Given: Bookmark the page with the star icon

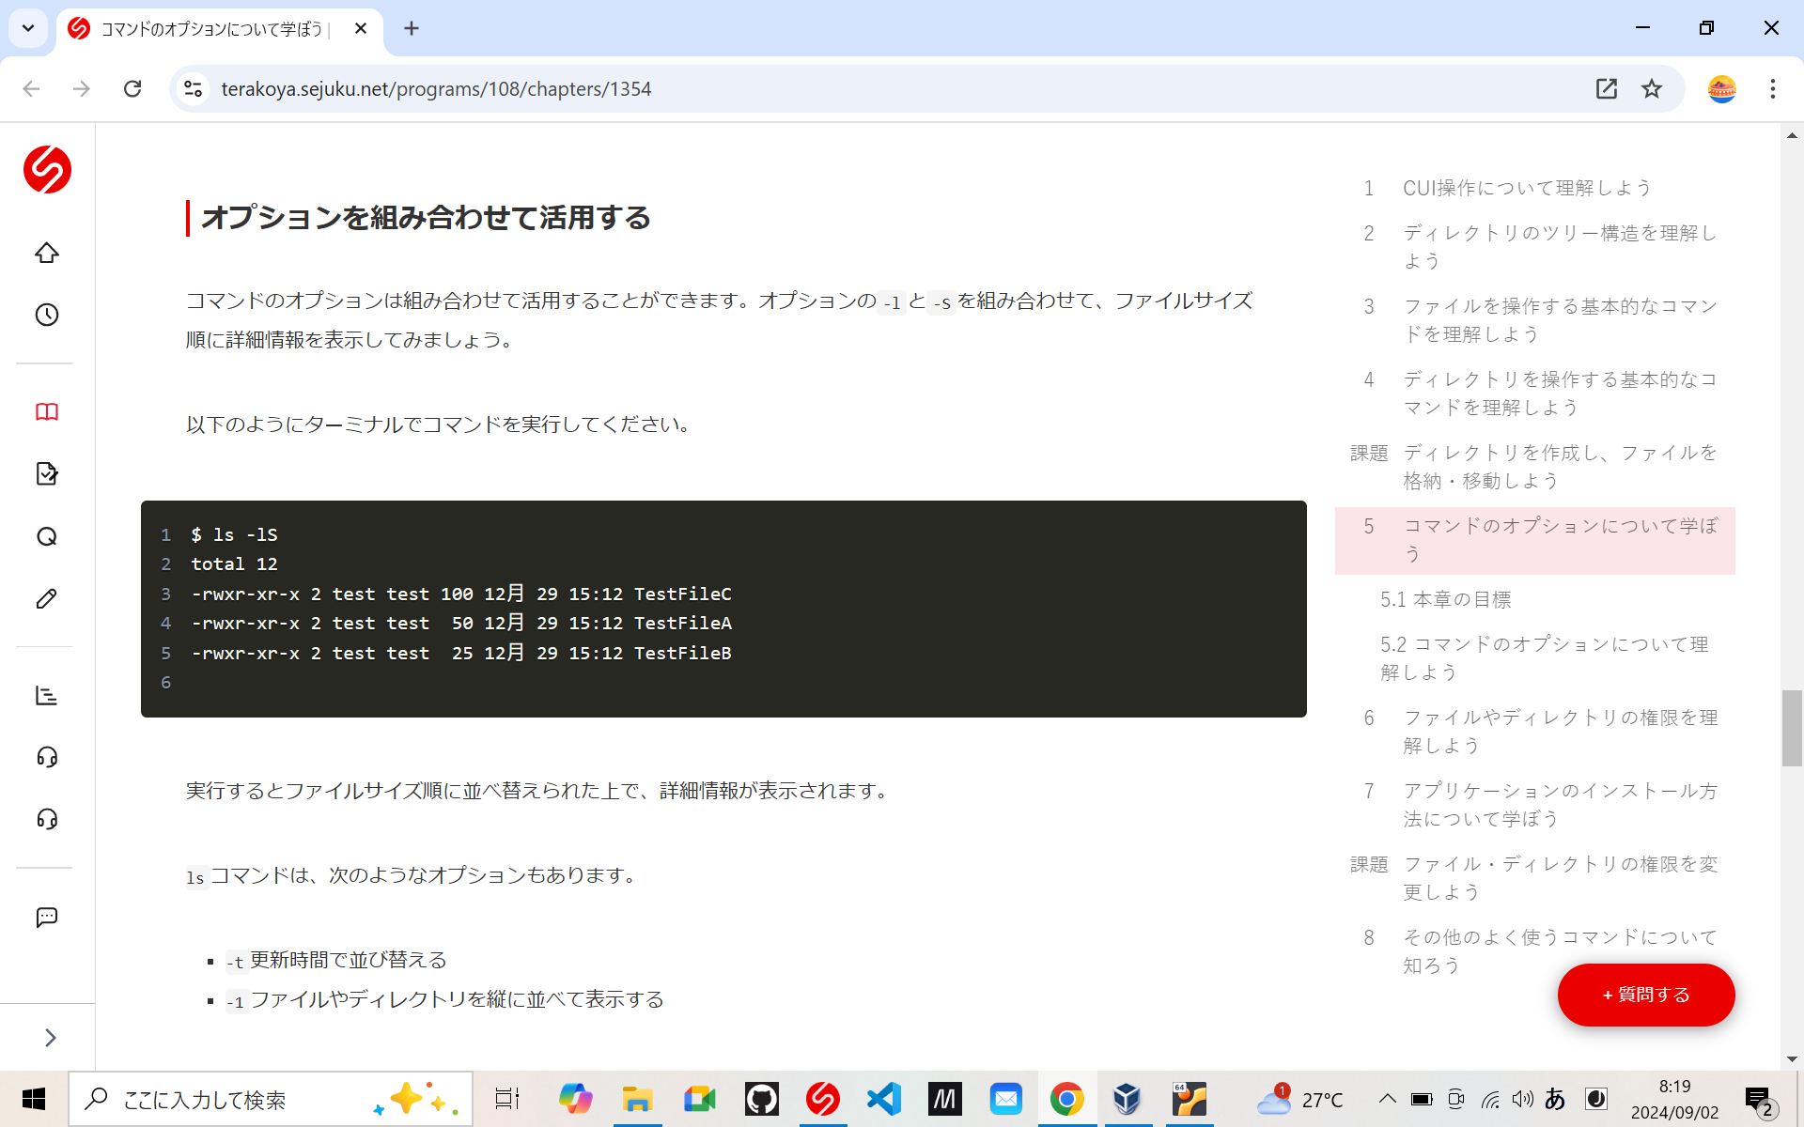Looking at the screenshot, I should 1652,88.
